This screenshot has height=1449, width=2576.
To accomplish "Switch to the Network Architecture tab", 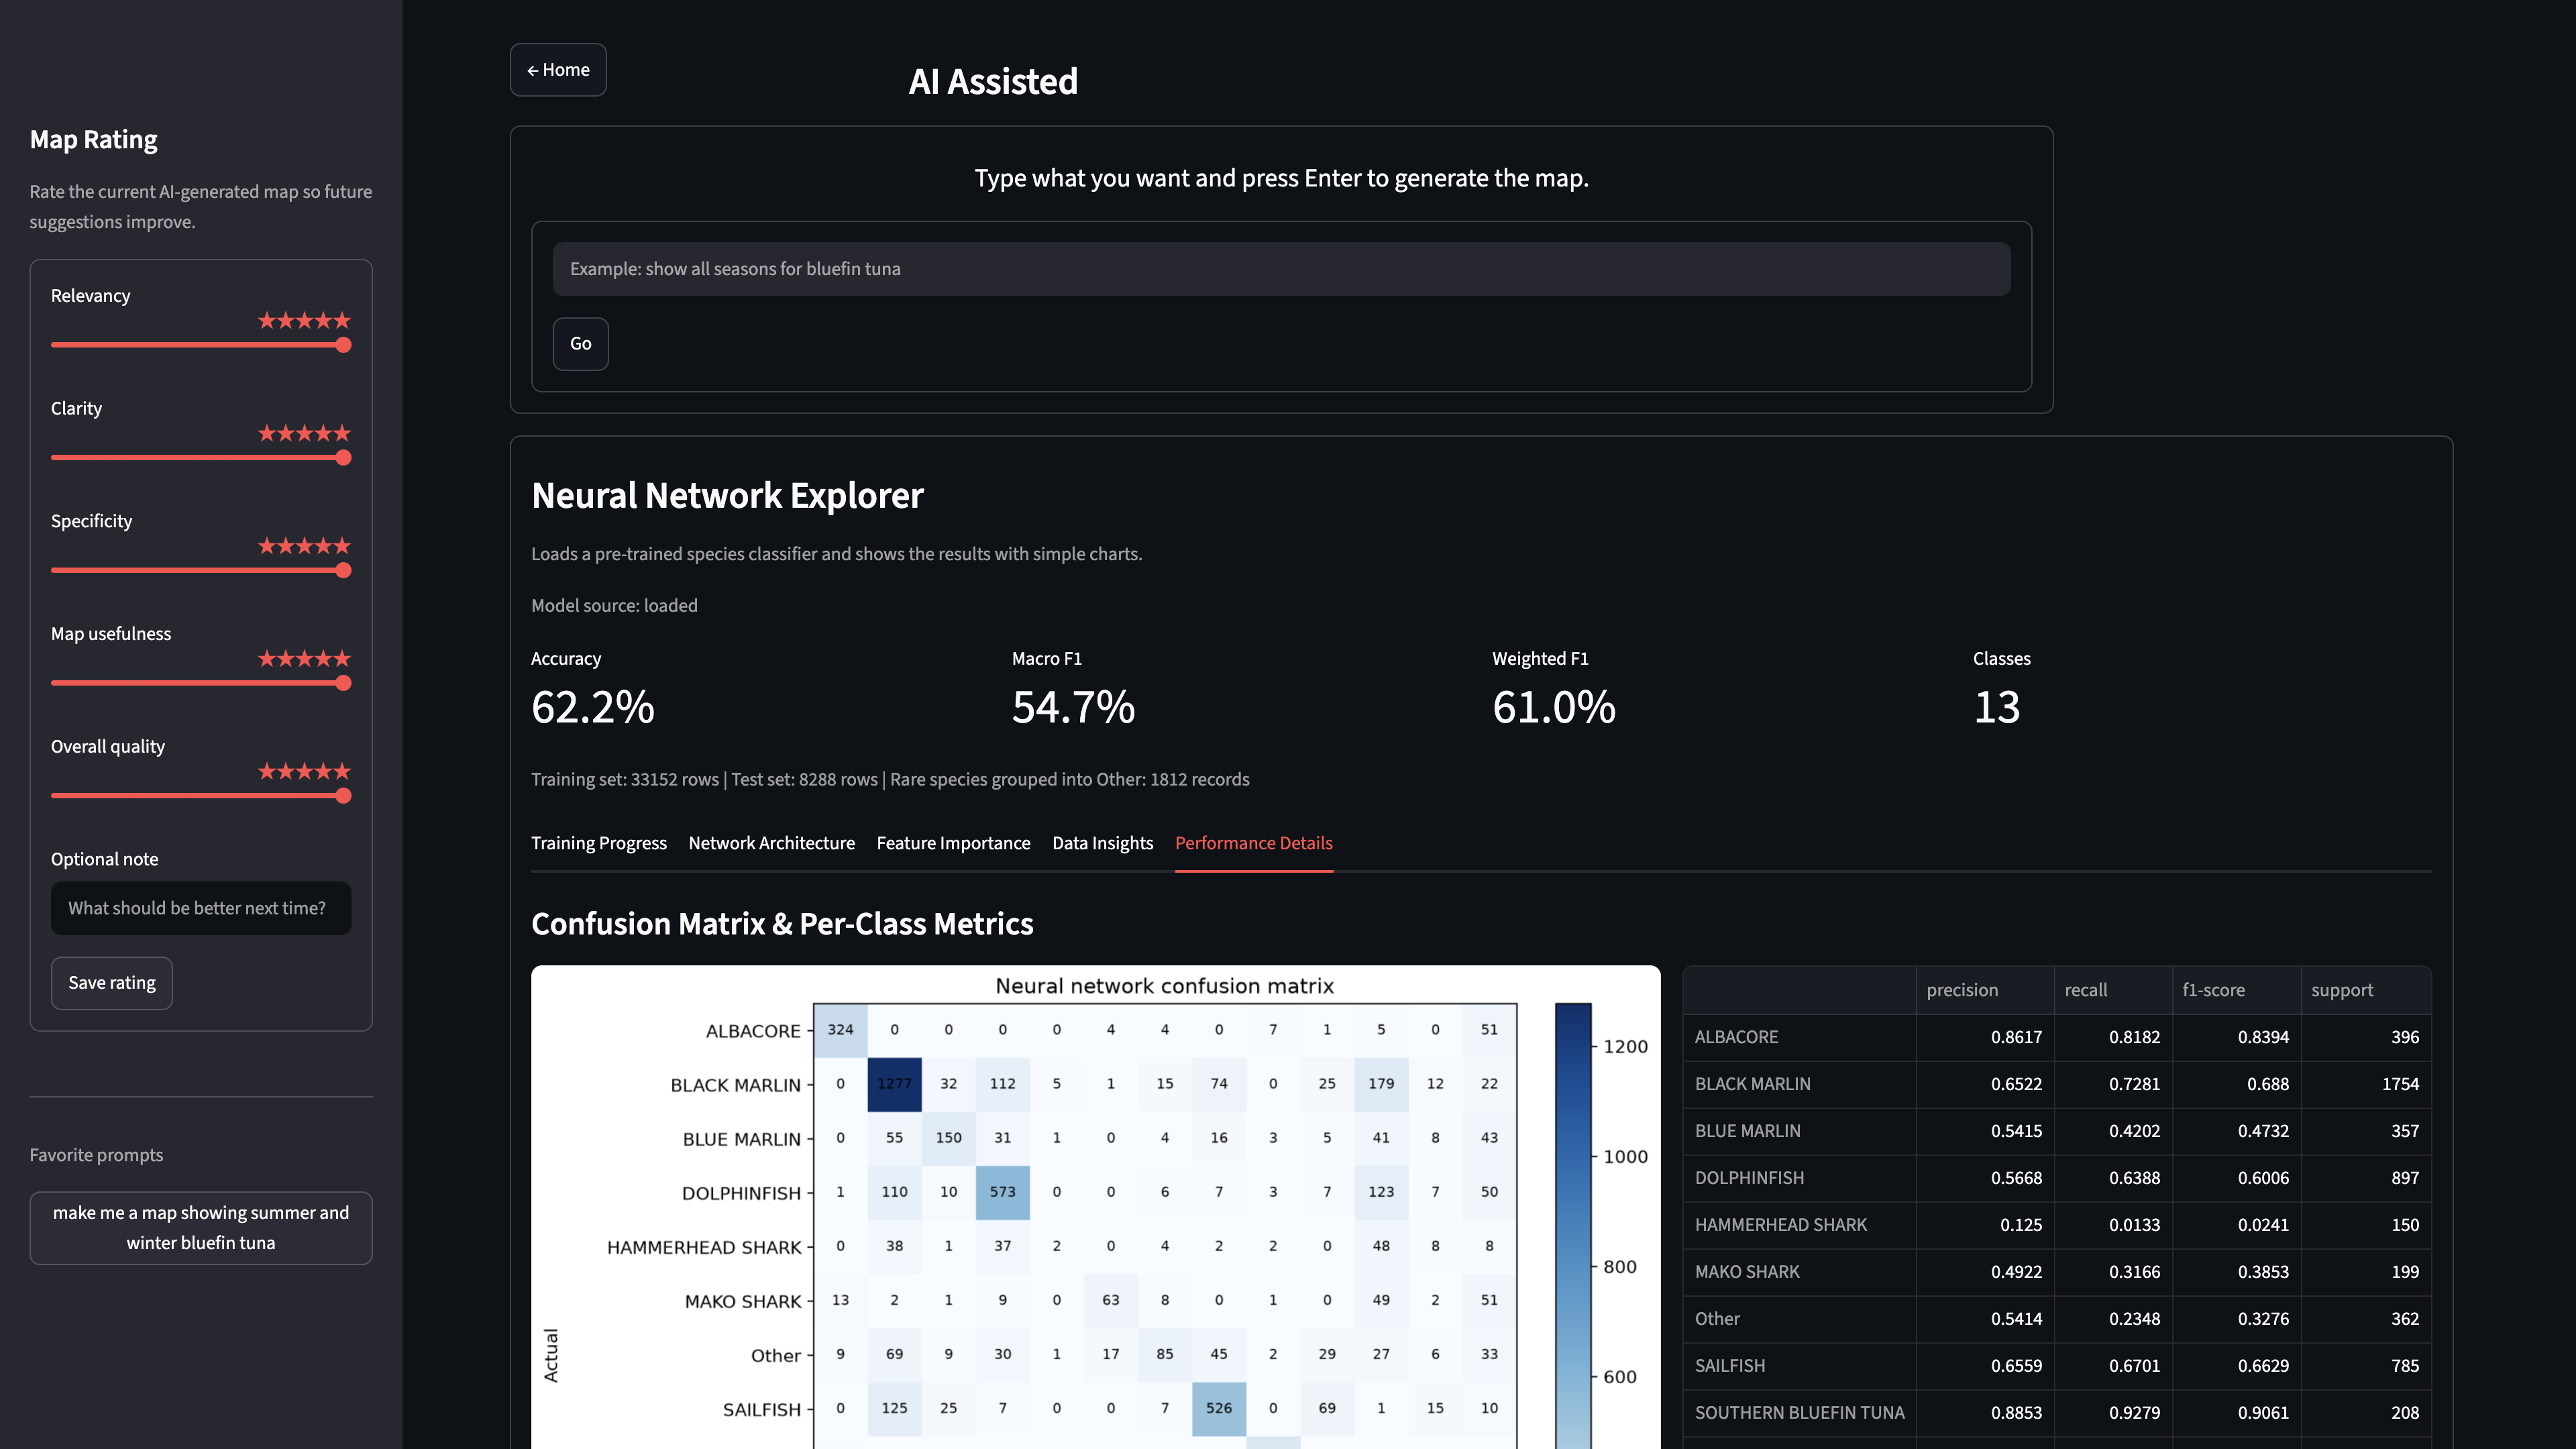I will pos(771,843).
